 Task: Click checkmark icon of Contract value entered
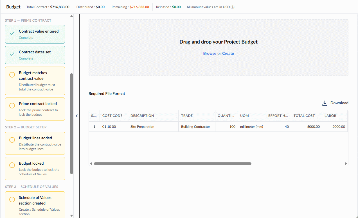(x=12, y=33)
